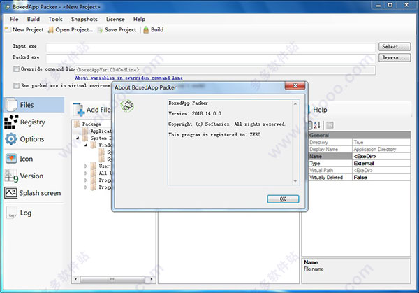The width and height of the screenshot is (419, 293).
Task: Click the Package folder icon in tree
Action: 77,124
